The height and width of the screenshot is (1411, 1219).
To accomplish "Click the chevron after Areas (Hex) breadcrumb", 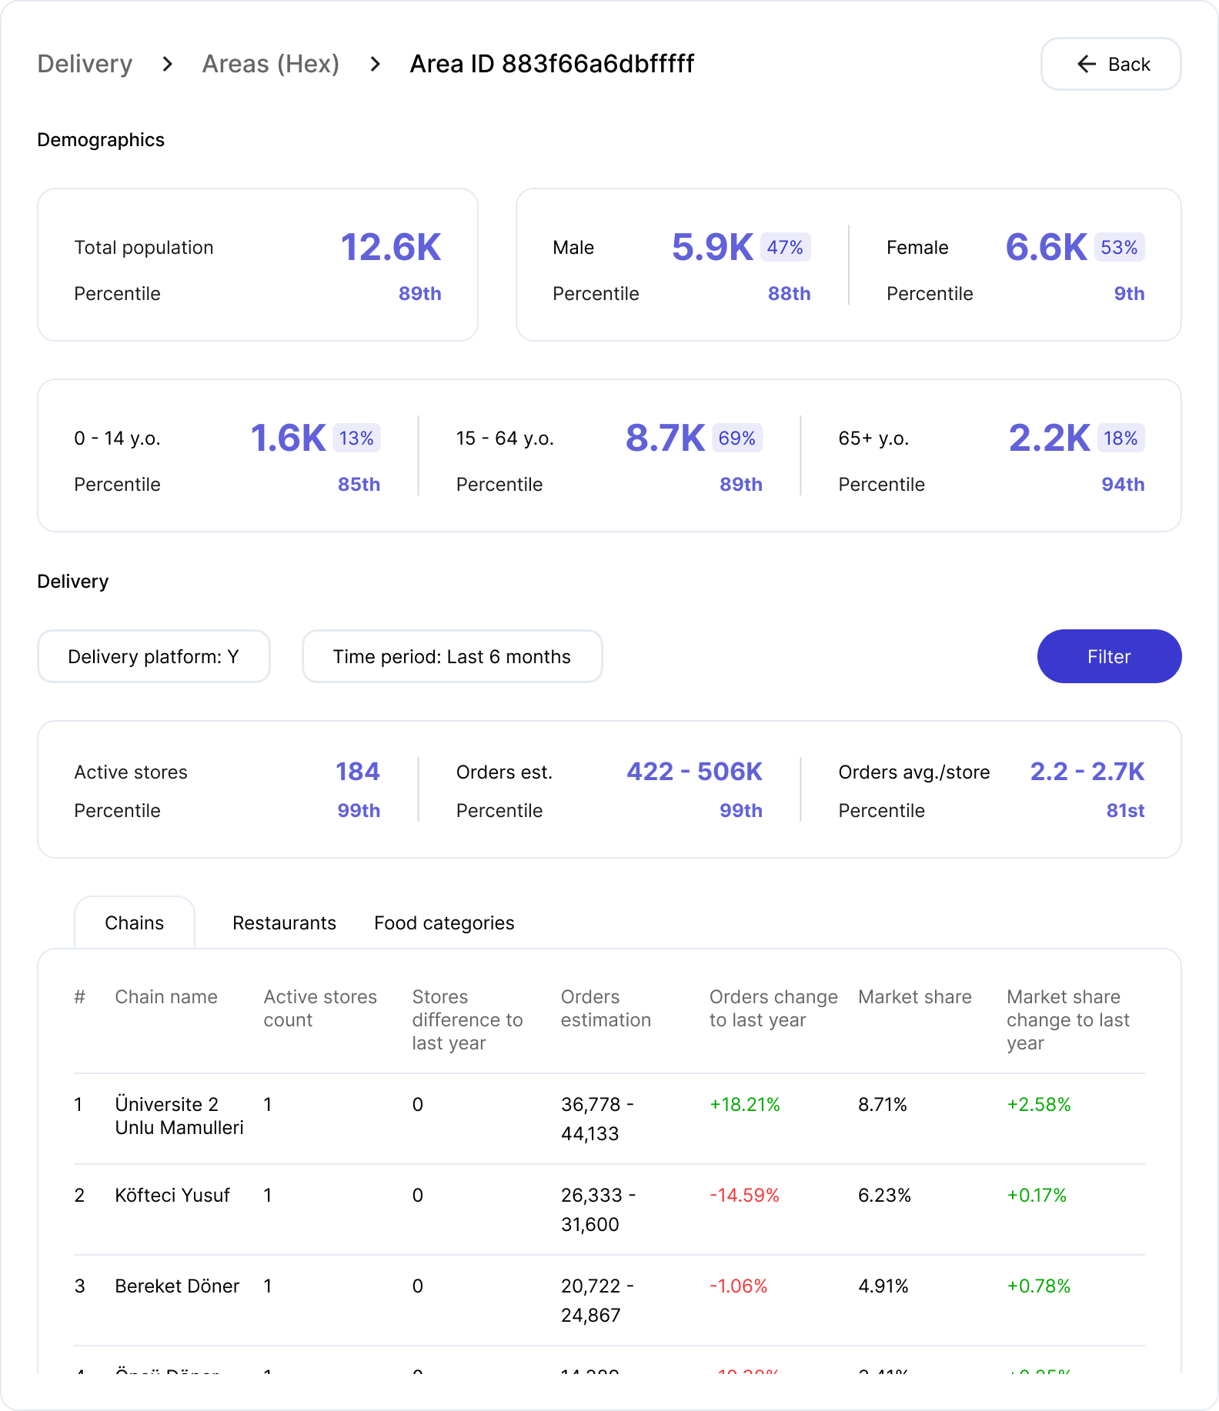I will coord(375,64).
